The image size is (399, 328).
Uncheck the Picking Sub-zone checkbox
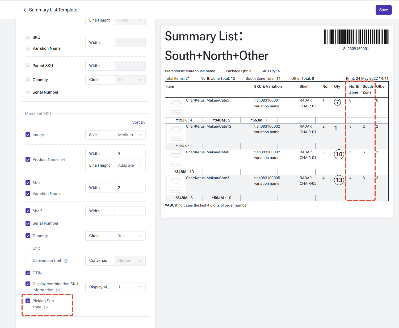tap(28, 301)
